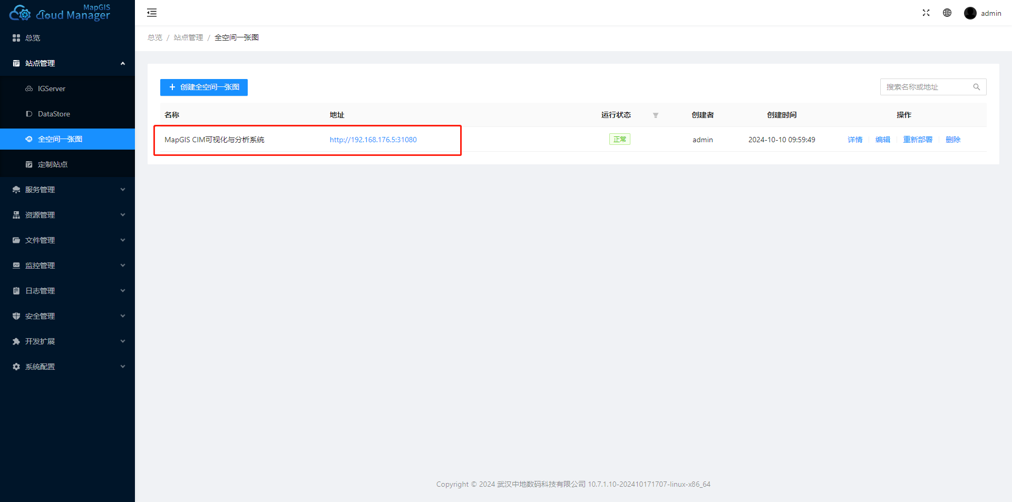The image size is (1012, 502).
Task: Click the 日志管理 clipboard icon
Action: (x=16, y=291)
